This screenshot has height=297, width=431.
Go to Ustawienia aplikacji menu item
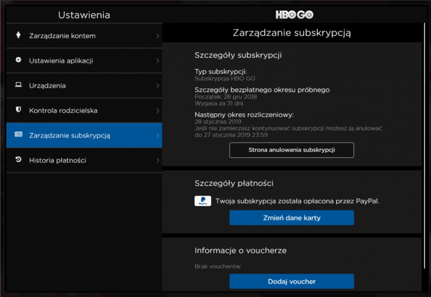(84, 61)
